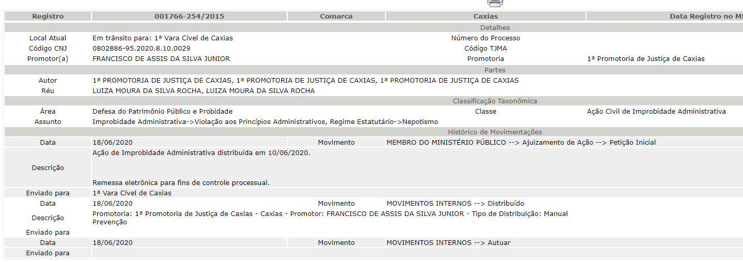Click the Promotoria value in Detalhes
The width and height of the screenshot is (743, 262).
click(x=645, y=59)
